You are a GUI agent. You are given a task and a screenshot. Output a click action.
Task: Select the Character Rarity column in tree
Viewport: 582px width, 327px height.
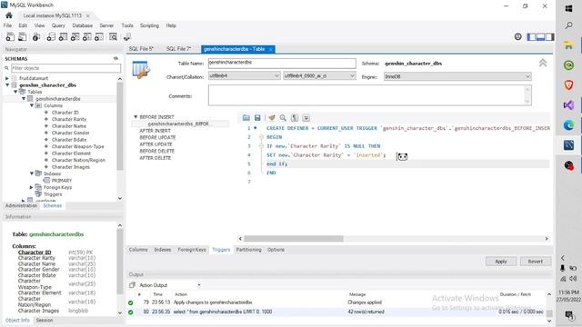click(69, 119)
